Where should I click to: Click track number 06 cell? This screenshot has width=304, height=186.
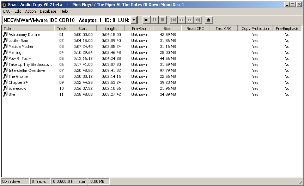[61, 64]
